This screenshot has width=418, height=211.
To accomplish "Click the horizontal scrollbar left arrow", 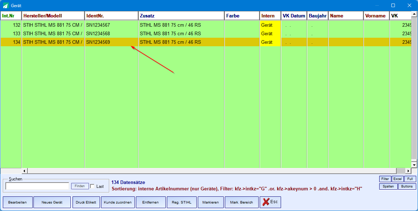I will point(25,171).
